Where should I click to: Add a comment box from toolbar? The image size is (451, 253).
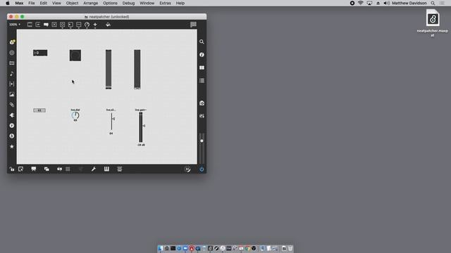coord(46,25)
